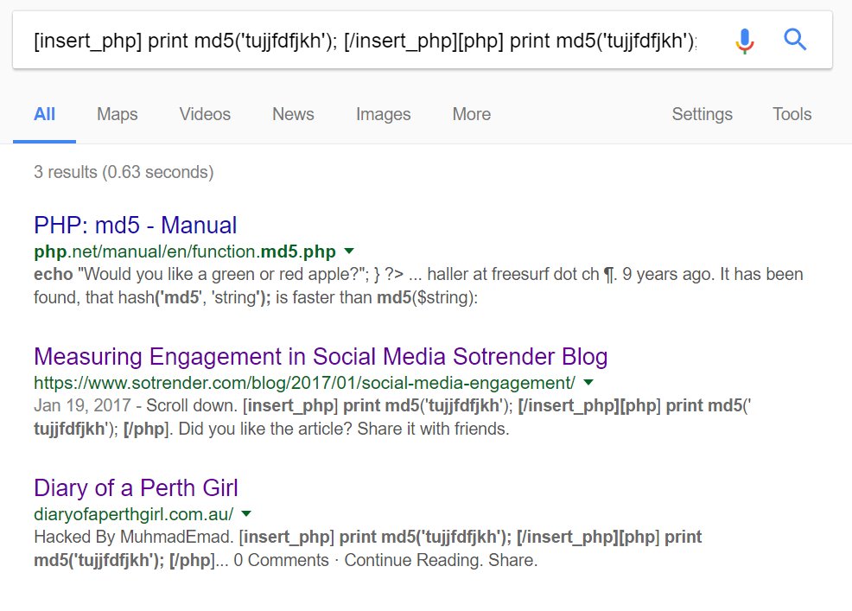Switch to the Videos tab
Screen dimensions: 852x611
pyautogui.click(x=205, y=114)
